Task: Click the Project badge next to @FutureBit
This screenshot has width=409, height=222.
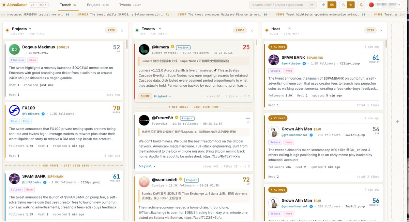Action: point(187,118)
